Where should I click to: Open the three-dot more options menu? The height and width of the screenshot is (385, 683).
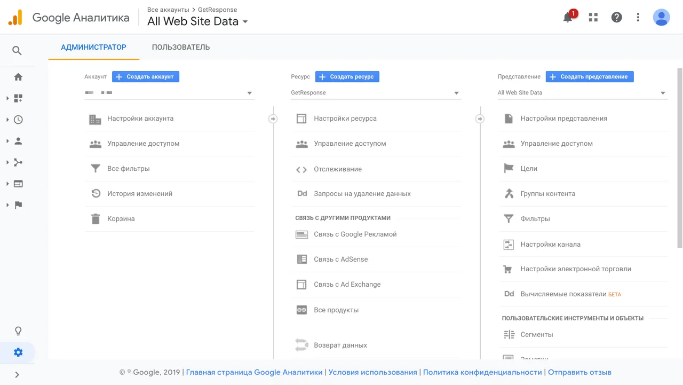point(638,17)
